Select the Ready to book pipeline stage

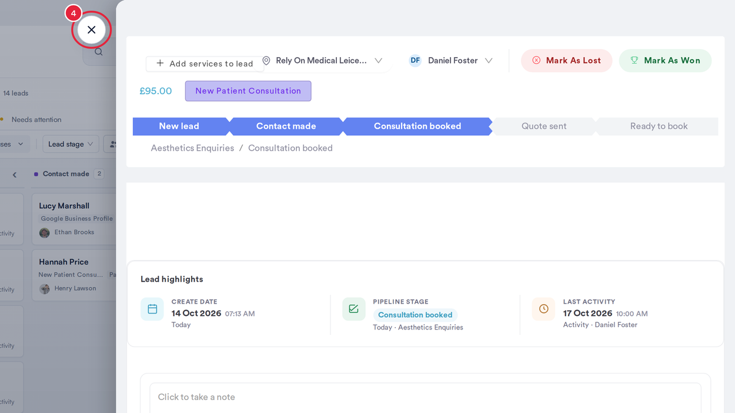tap(659, 126)
